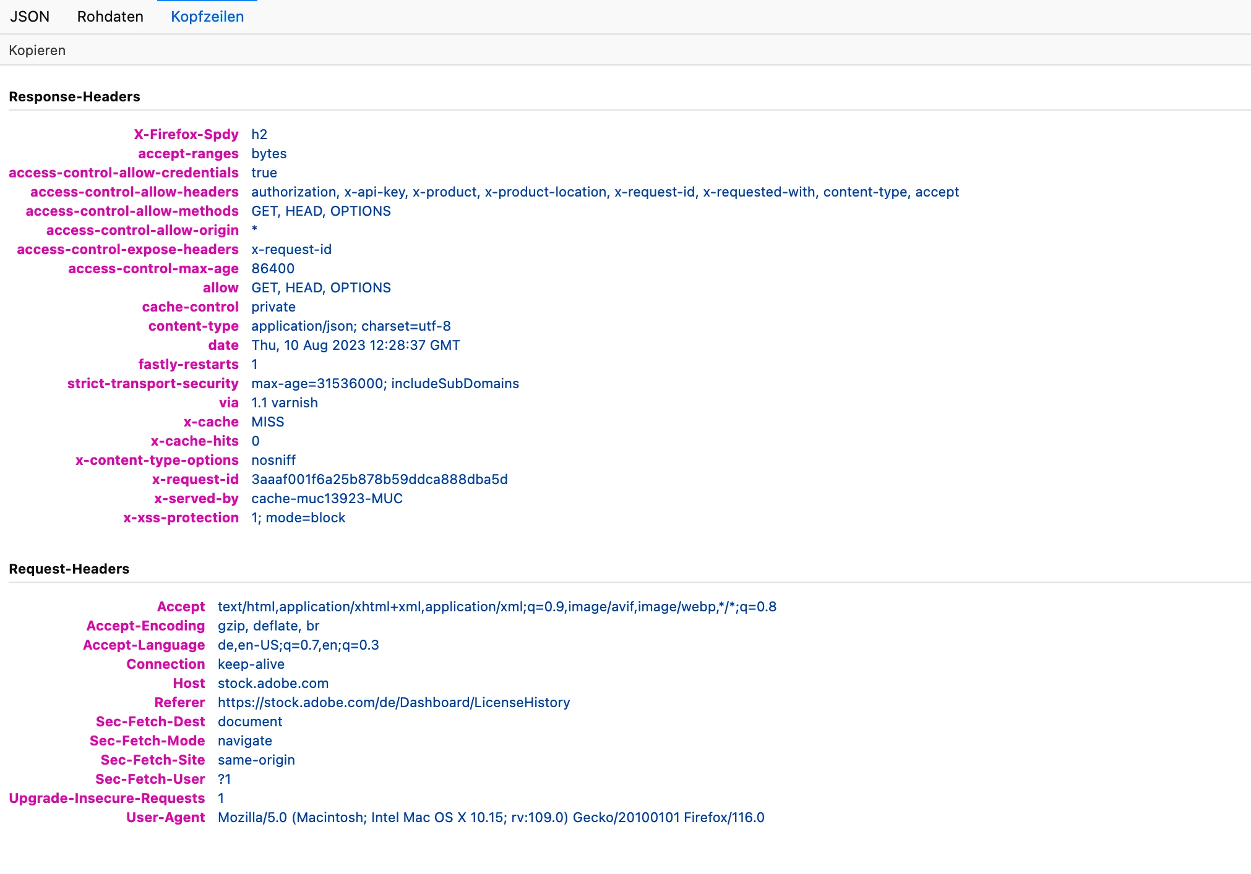Click the x-request-id hash value
This screenshot has height=874, width=1251.
click(x=379, y=479)
